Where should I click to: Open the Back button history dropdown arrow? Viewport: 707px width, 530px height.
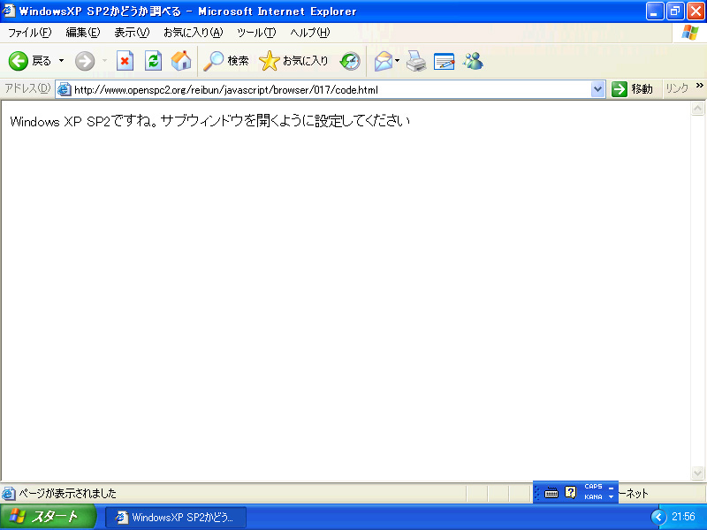[61, 61]
